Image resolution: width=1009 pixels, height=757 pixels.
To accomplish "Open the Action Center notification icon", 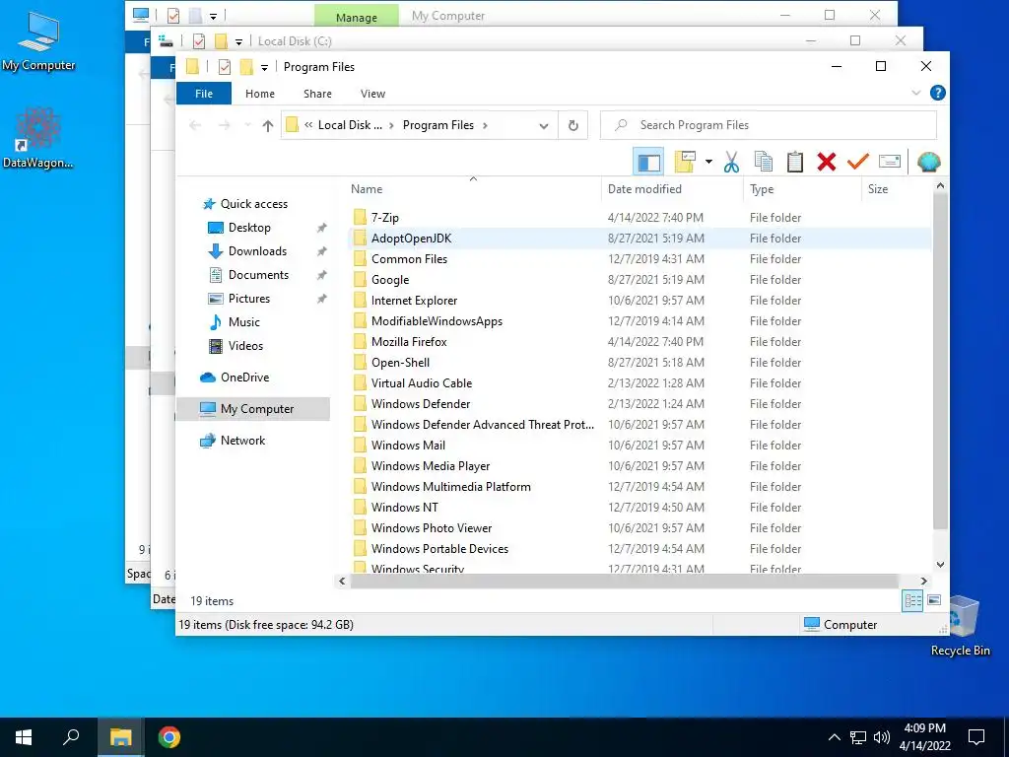I will [x=976, y=737].
